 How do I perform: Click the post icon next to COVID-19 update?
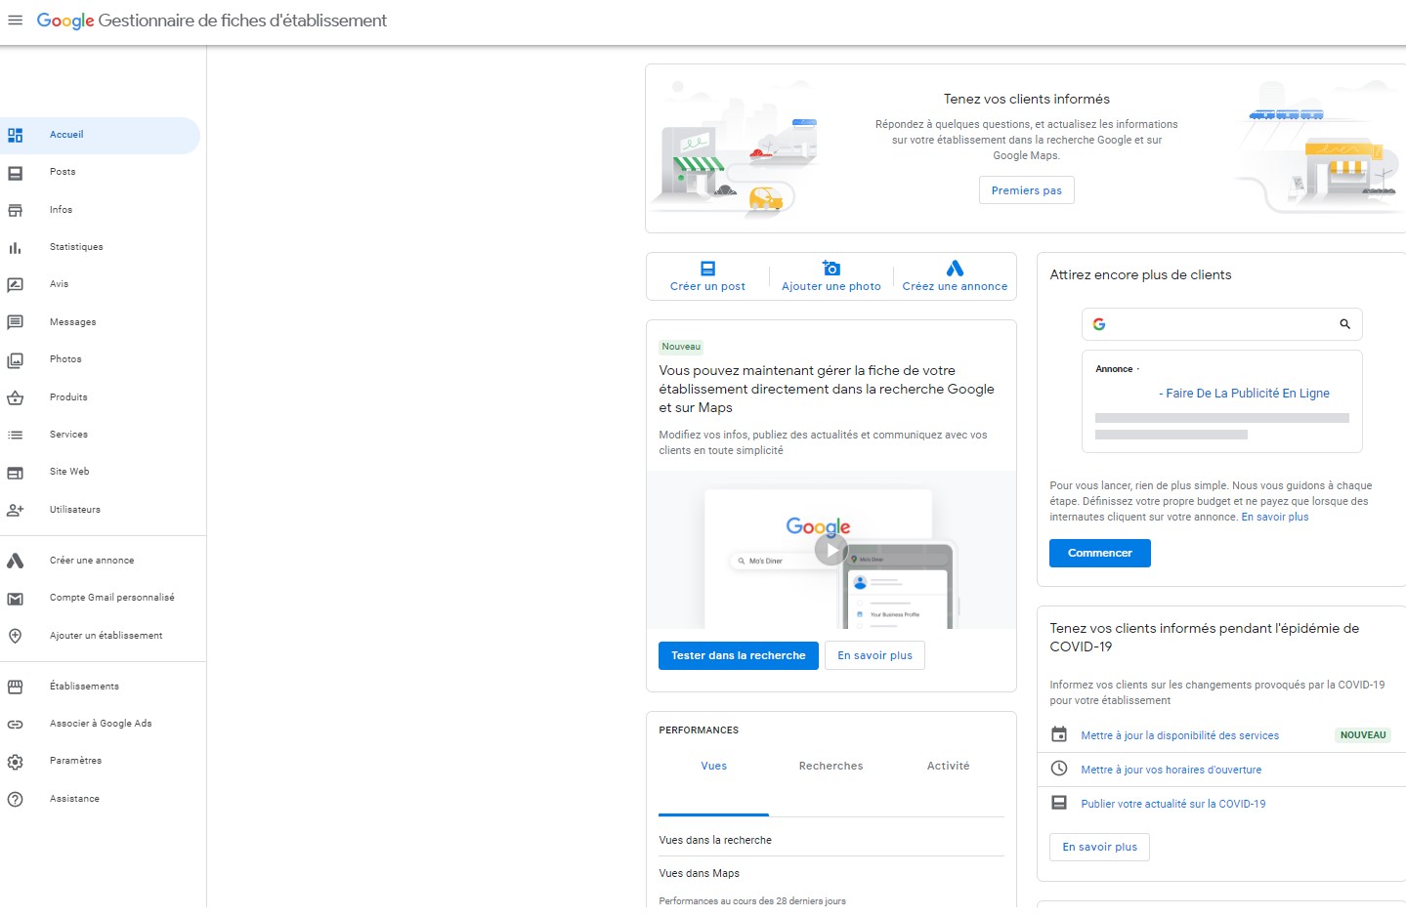click(x=1059, y=803)
